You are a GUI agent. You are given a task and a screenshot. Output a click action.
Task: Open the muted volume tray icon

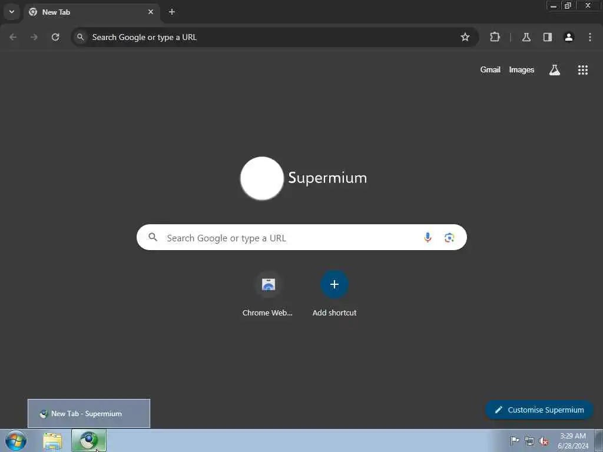pyautogui.click(x=544, y=441)
